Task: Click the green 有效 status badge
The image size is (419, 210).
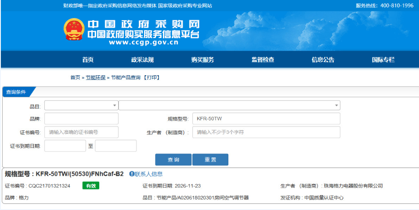Action: 91,186
